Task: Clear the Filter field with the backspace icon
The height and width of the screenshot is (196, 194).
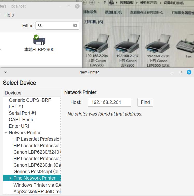Action: click(x=75, y=25)
